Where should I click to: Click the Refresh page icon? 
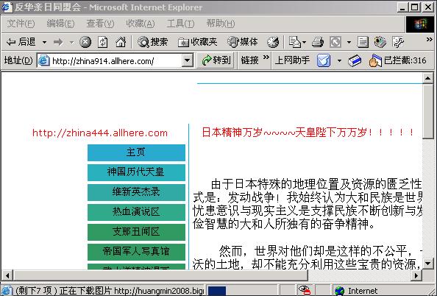(102, 42)
